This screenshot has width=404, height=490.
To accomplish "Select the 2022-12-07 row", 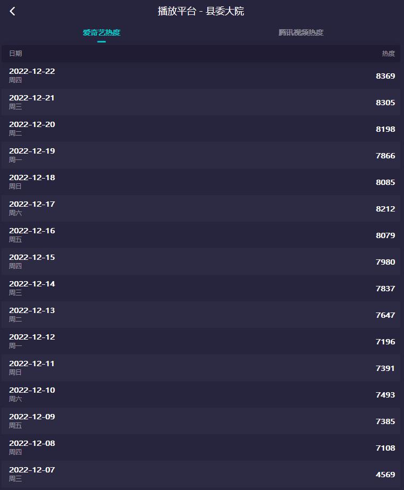I will pyautogui.click(x=202, y=474).
